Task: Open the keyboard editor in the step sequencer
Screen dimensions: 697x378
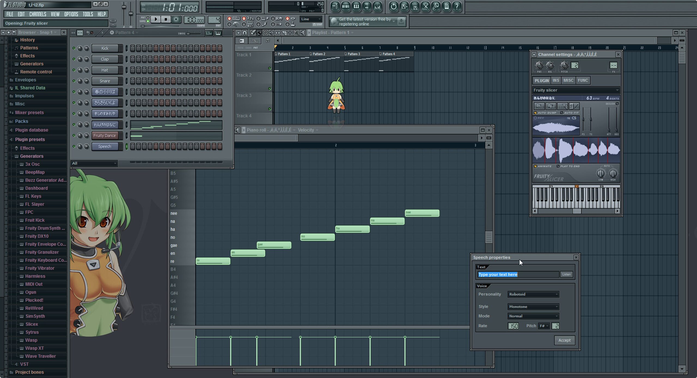Action: point(218,33)
